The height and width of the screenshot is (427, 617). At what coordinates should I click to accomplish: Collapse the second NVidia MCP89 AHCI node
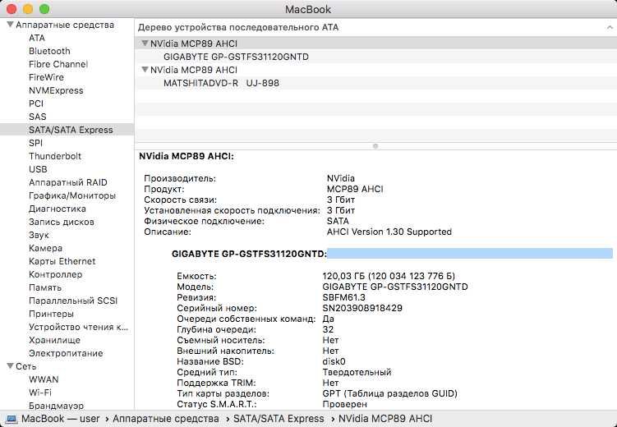[x=145, y=70]
